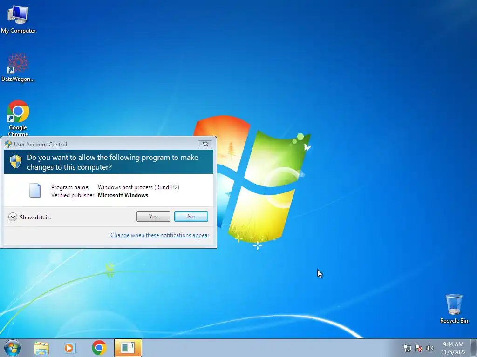Click Yes to allow the program
Viewport: 477px width, 357px height.
tap(153, 217)
